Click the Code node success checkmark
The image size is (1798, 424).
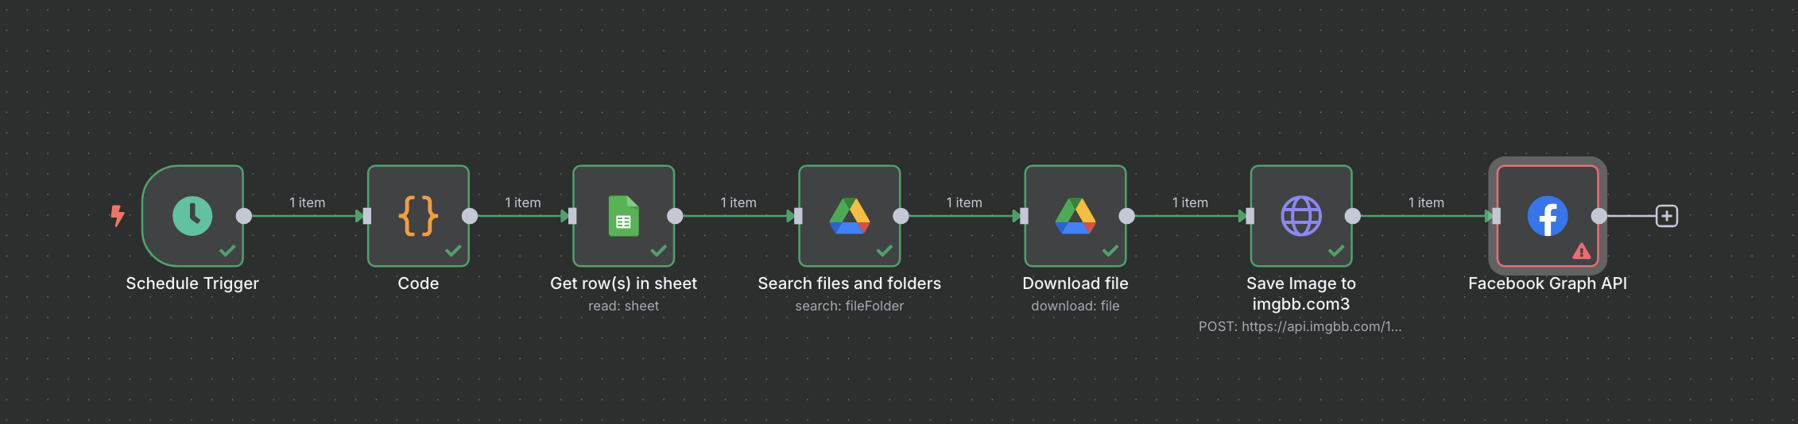tap(453, 251)
